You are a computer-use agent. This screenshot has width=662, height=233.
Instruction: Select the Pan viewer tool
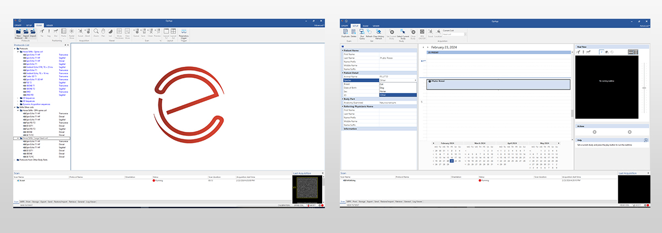[x=103, y=31]
